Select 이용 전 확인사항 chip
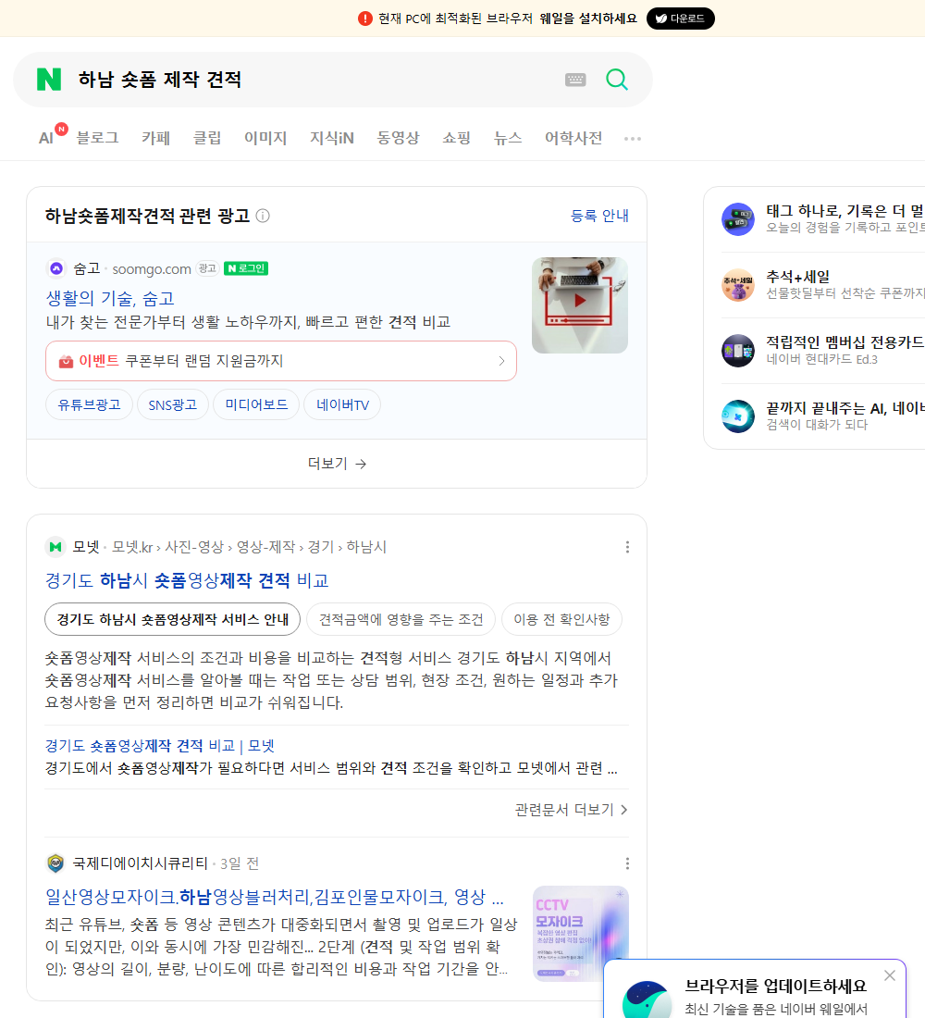This screenshot has width=925, height=1018. coord(562,619)
